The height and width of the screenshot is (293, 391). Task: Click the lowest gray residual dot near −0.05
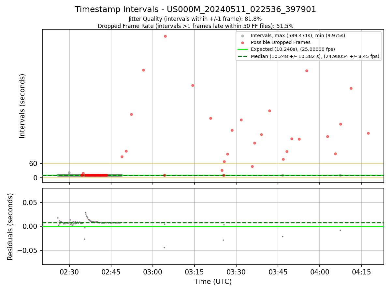tap(164, 247)
